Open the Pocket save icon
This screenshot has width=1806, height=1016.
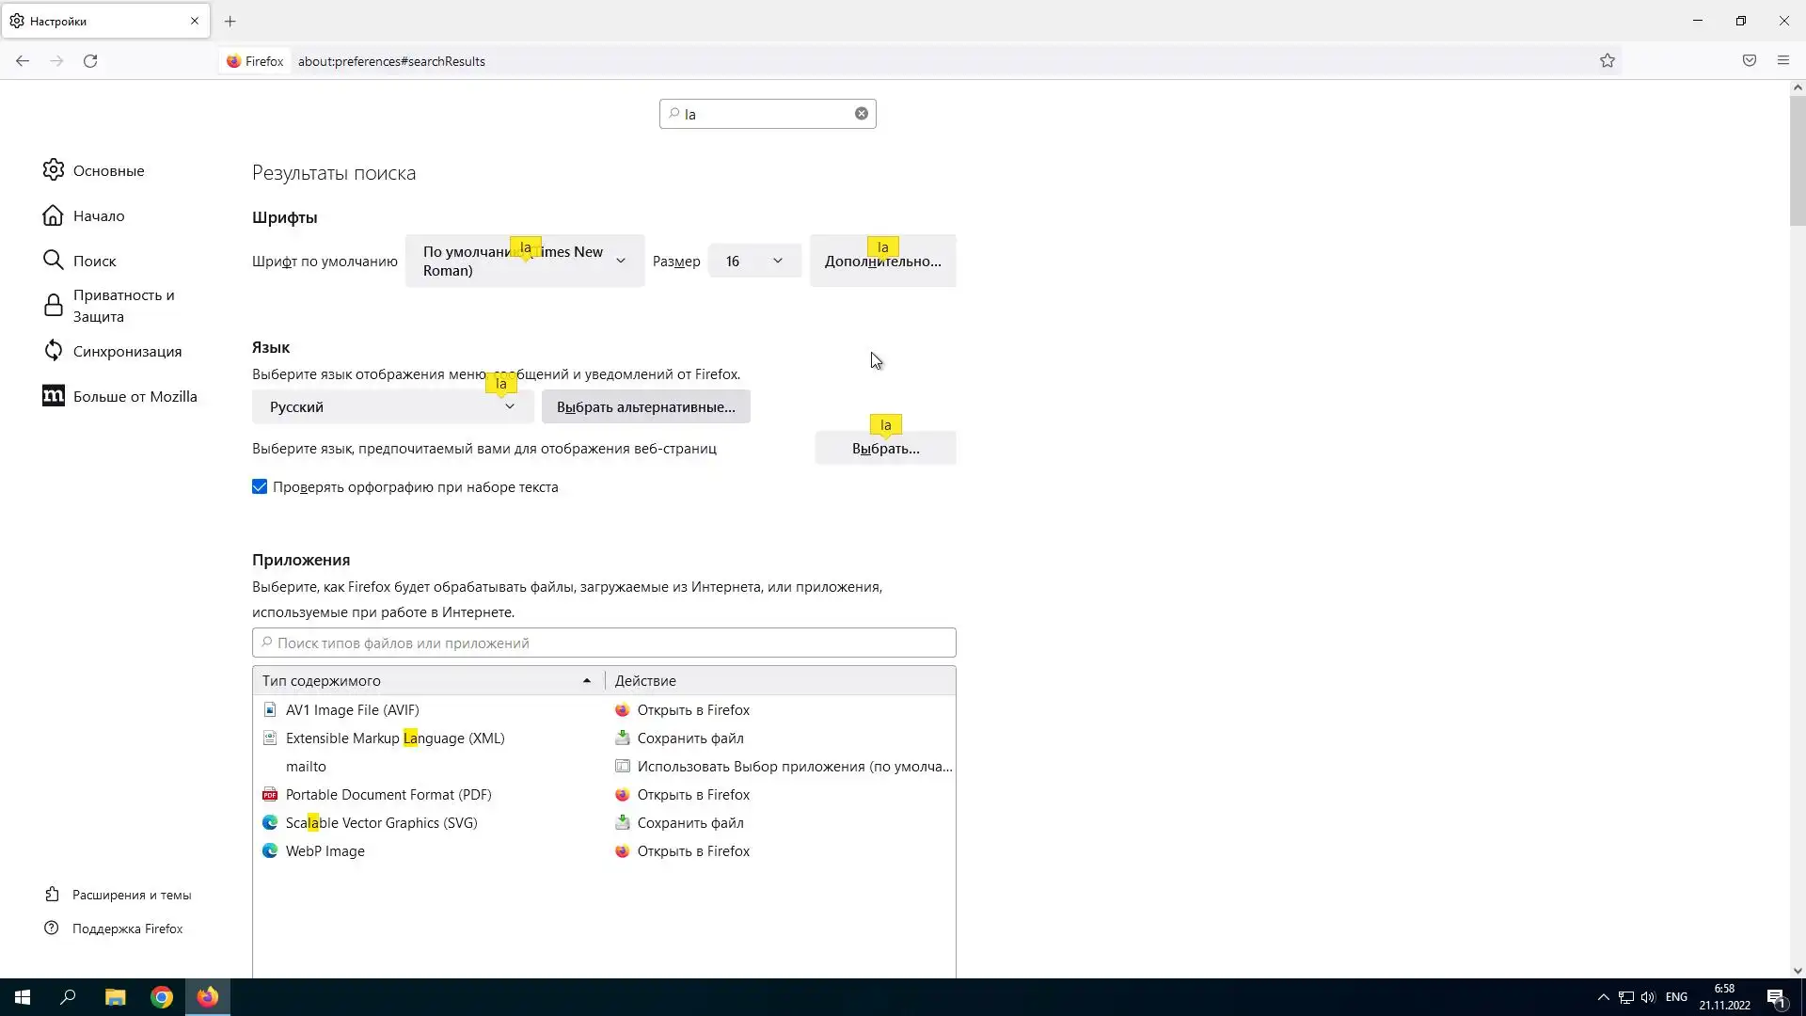point(1749,61)
